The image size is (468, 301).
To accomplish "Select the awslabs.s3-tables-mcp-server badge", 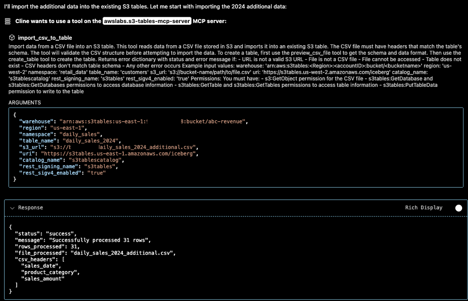I will tap(146, 20).
